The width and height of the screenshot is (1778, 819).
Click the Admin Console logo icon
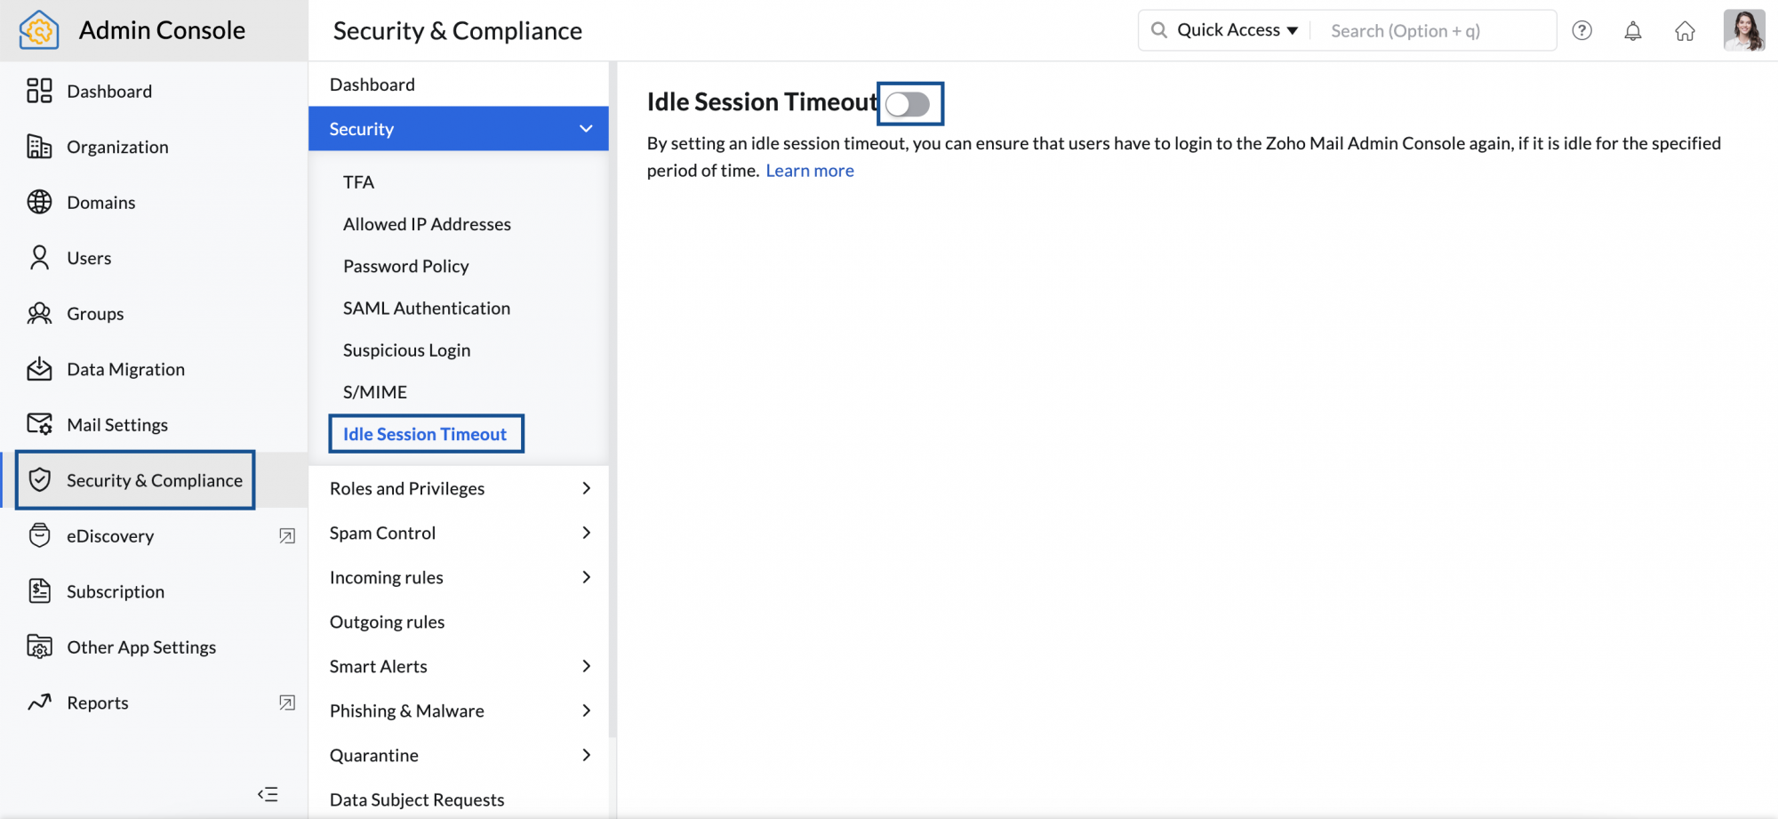pos(39,30)
